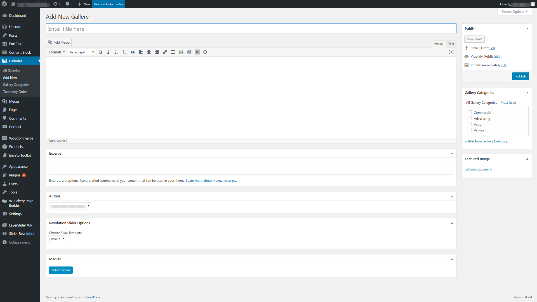This screenshot has width=537, height=302.
Task: Insert a numbered list
Action: click(125, 52)
